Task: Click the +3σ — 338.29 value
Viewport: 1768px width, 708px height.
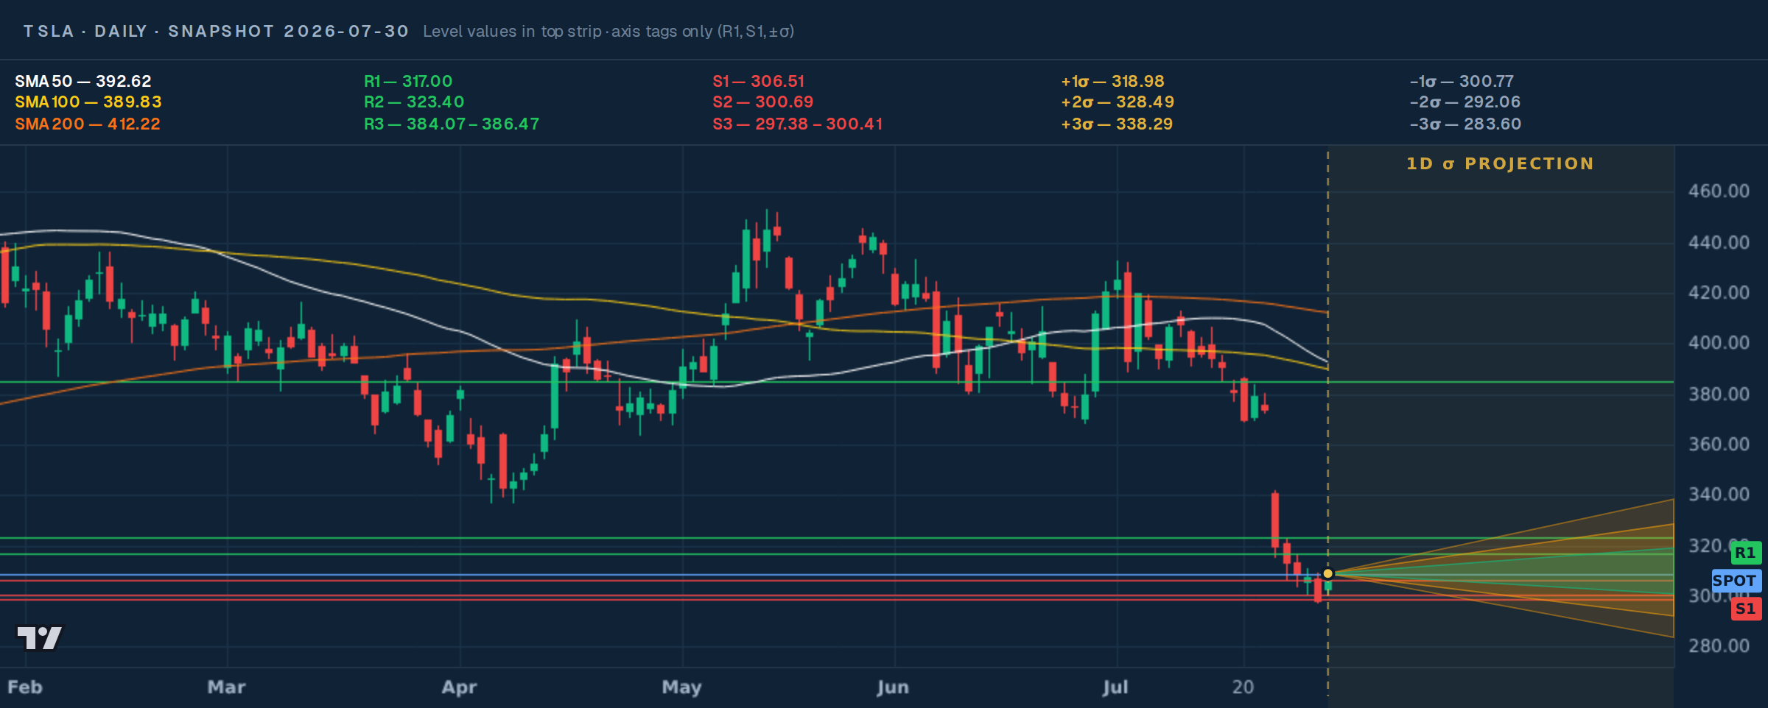Action: pos(1117,124)
